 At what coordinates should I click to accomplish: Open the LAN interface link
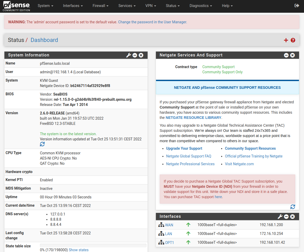point(169,234)
